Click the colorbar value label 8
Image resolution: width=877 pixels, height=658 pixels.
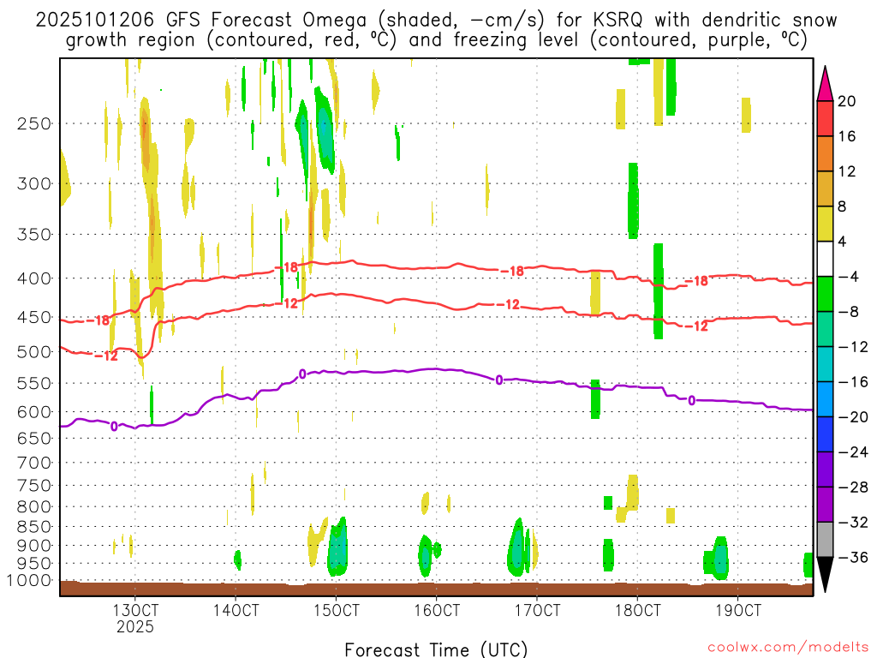tap(843, 207)
